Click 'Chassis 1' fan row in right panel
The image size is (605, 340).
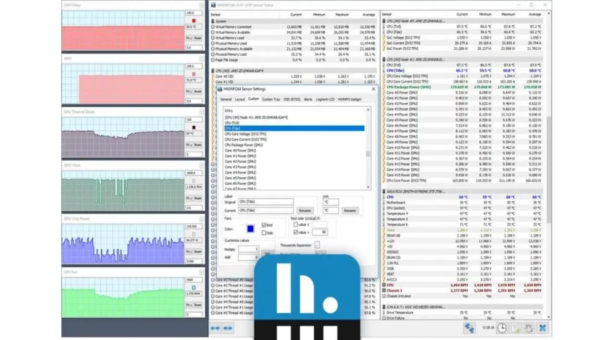[462, 290]
